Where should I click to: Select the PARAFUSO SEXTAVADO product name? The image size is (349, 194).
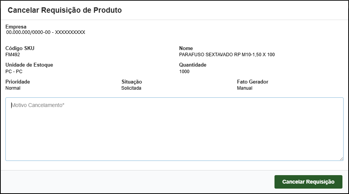click(x=227, y=55)
